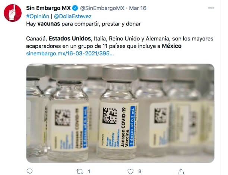Click the share upload icon
The height and width of the screenshot is (175, 228).
[x=181, y=171]
